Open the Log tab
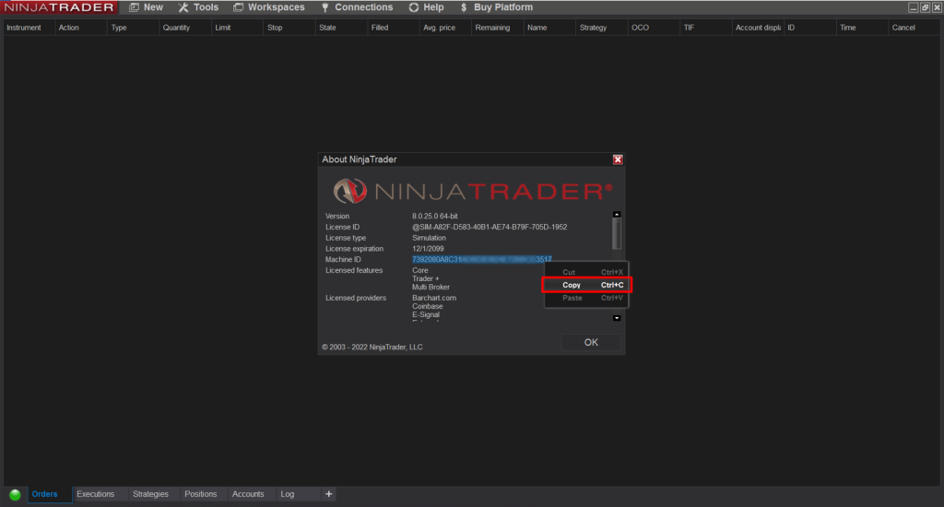 tap(287, 494)
